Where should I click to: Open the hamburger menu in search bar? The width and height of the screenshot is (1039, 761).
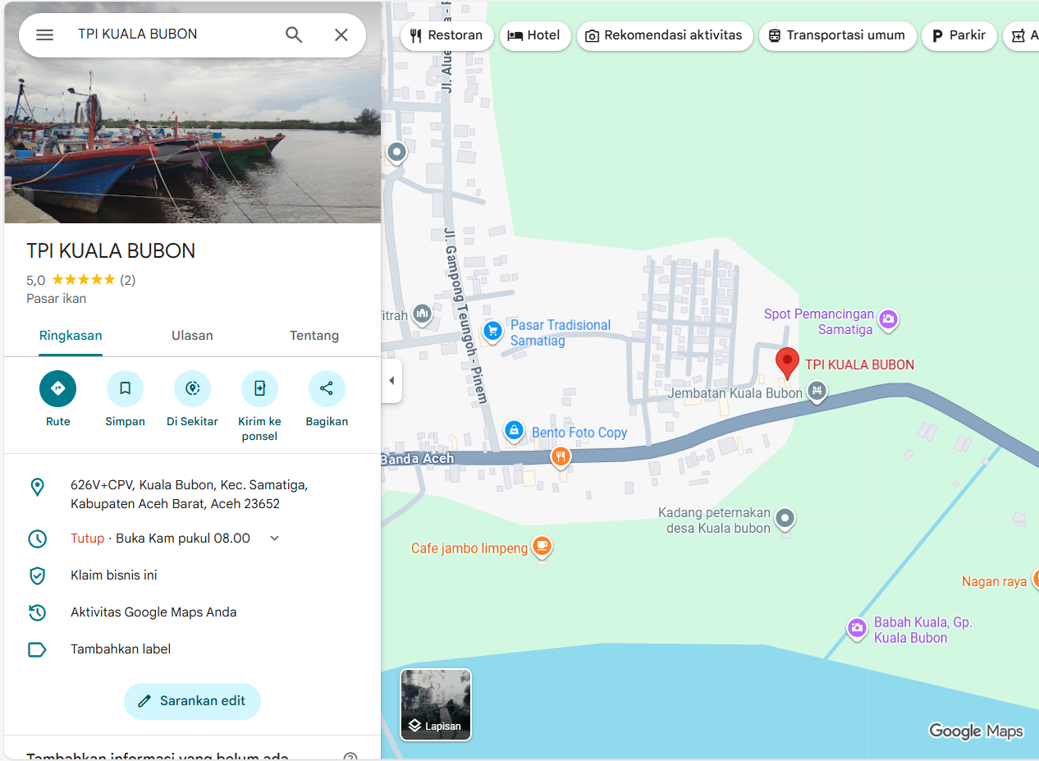tap(44, 34)
